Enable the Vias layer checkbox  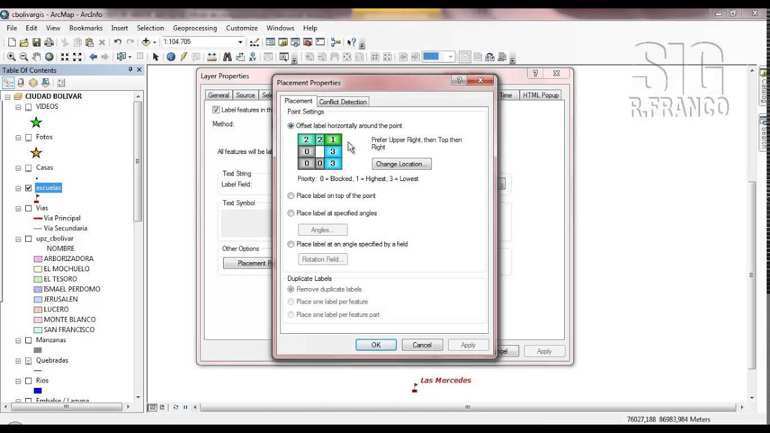coord(28,209)
